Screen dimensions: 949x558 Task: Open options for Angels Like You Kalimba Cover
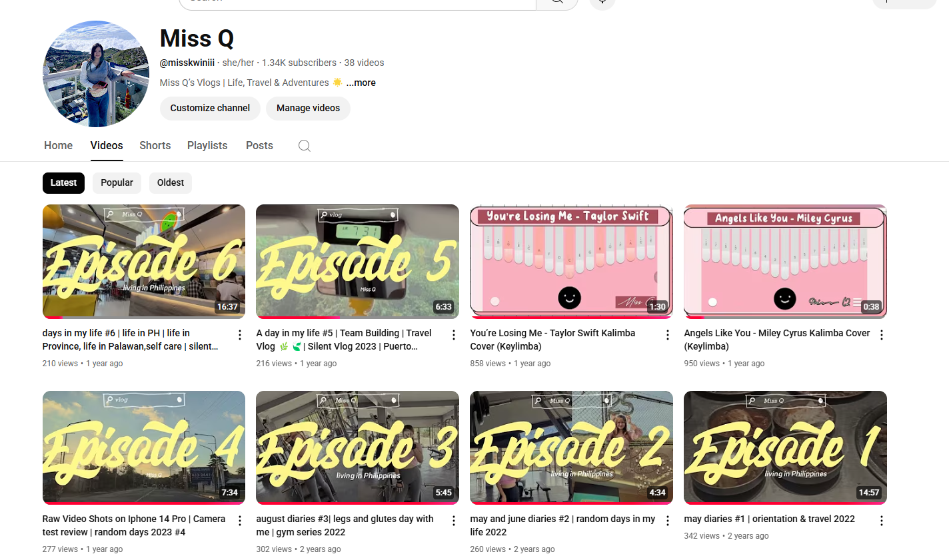click(882, 335)
